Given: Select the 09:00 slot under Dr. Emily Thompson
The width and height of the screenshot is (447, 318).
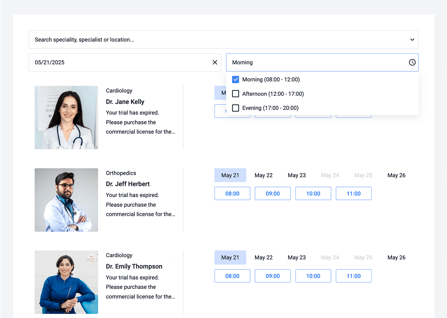Looking at the screenshot, I should pos(272,276).
